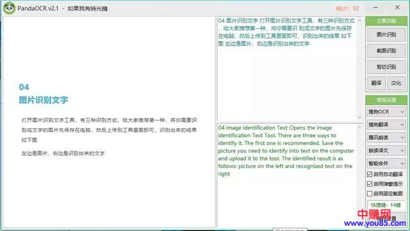
Task: Click scroll-down arrow of Chinese text box
Action: click(x=359, y=117)
